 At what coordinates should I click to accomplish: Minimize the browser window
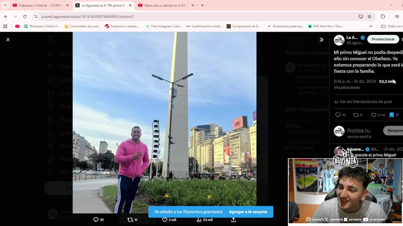(x=391, y=5)
